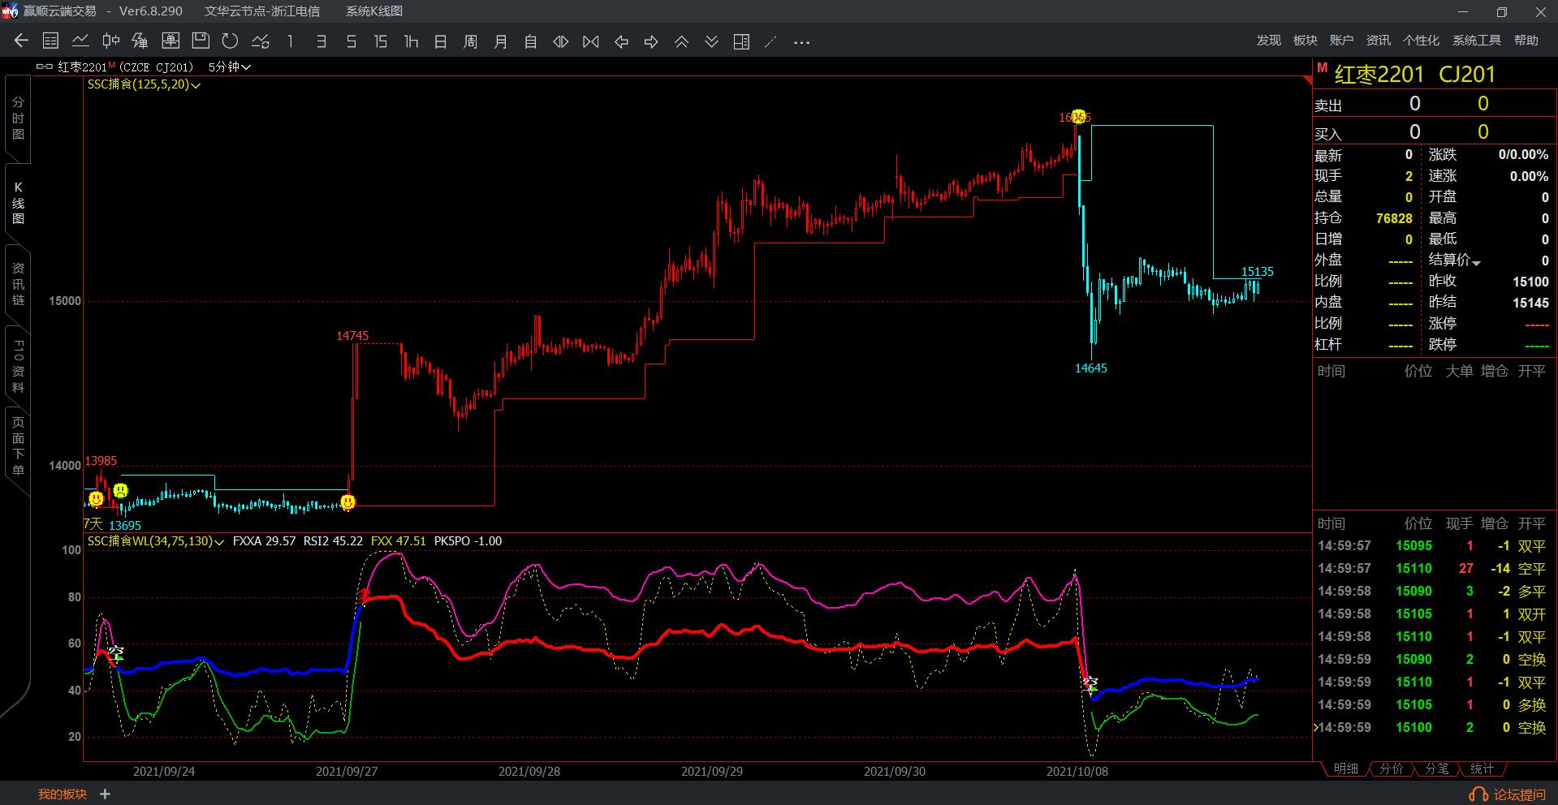Switch to the 分笔 bottom tab
This screenshot has height=805, width=1558.
pyautogui.click(x=1436, y=768)
